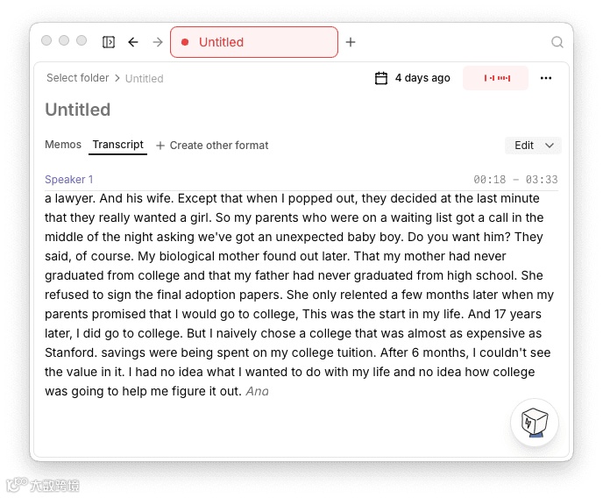
Task: Open the three-dots more options menu
Action: pos(546,78)
